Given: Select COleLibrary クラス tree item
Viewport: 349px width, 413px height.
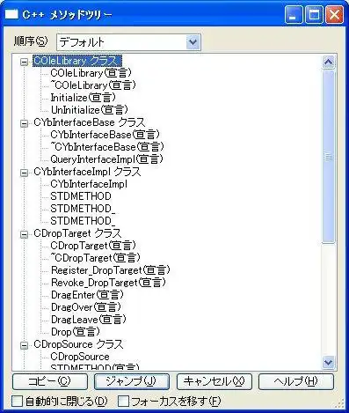Looking at the screenshot, I should click(77, 61).
